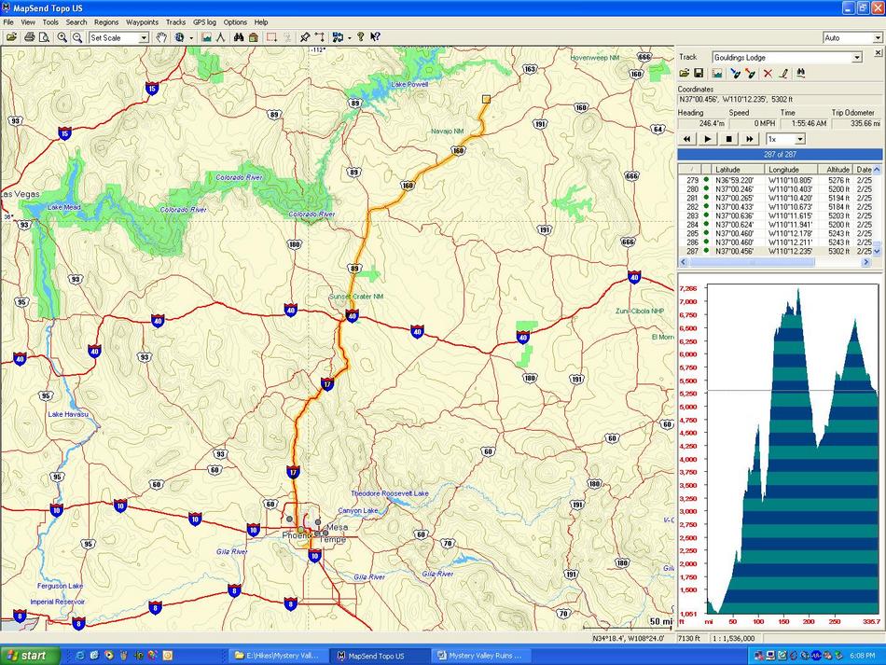Click the GPS upload/download icon in main toolbar

(338, 38)
